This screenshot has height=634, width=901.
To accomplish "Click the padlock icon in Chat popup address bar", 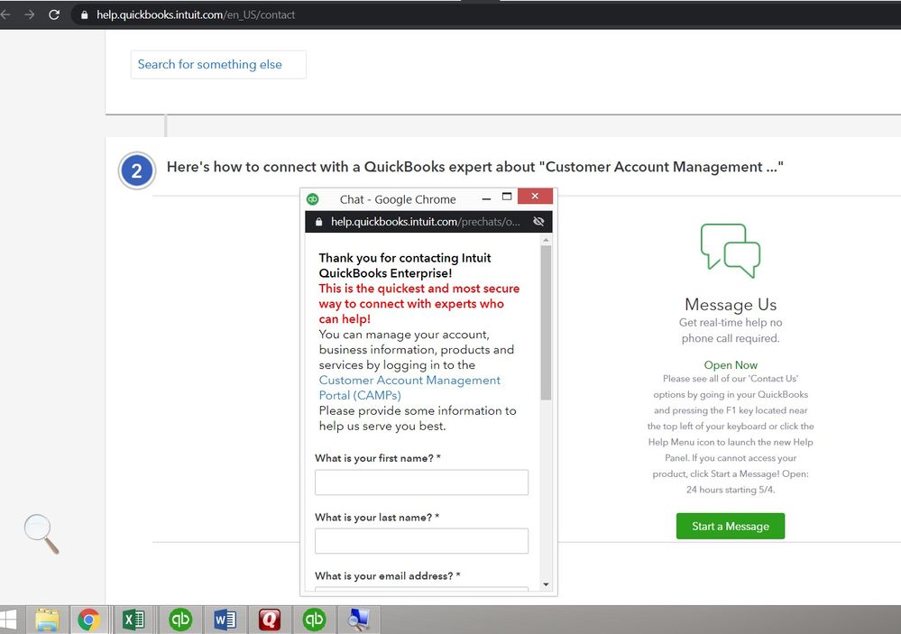I will click(319, 222).
